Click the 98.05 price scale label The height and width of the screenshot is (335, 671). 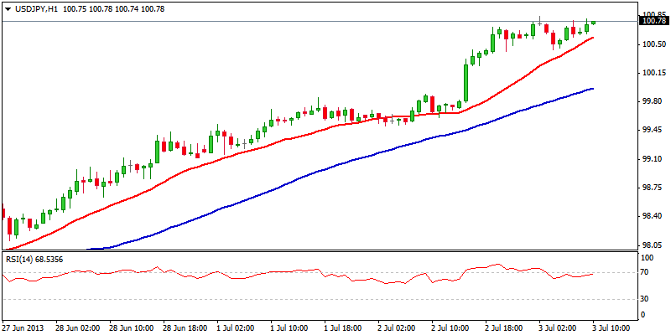pyautogui.click(x=652, y=245)
